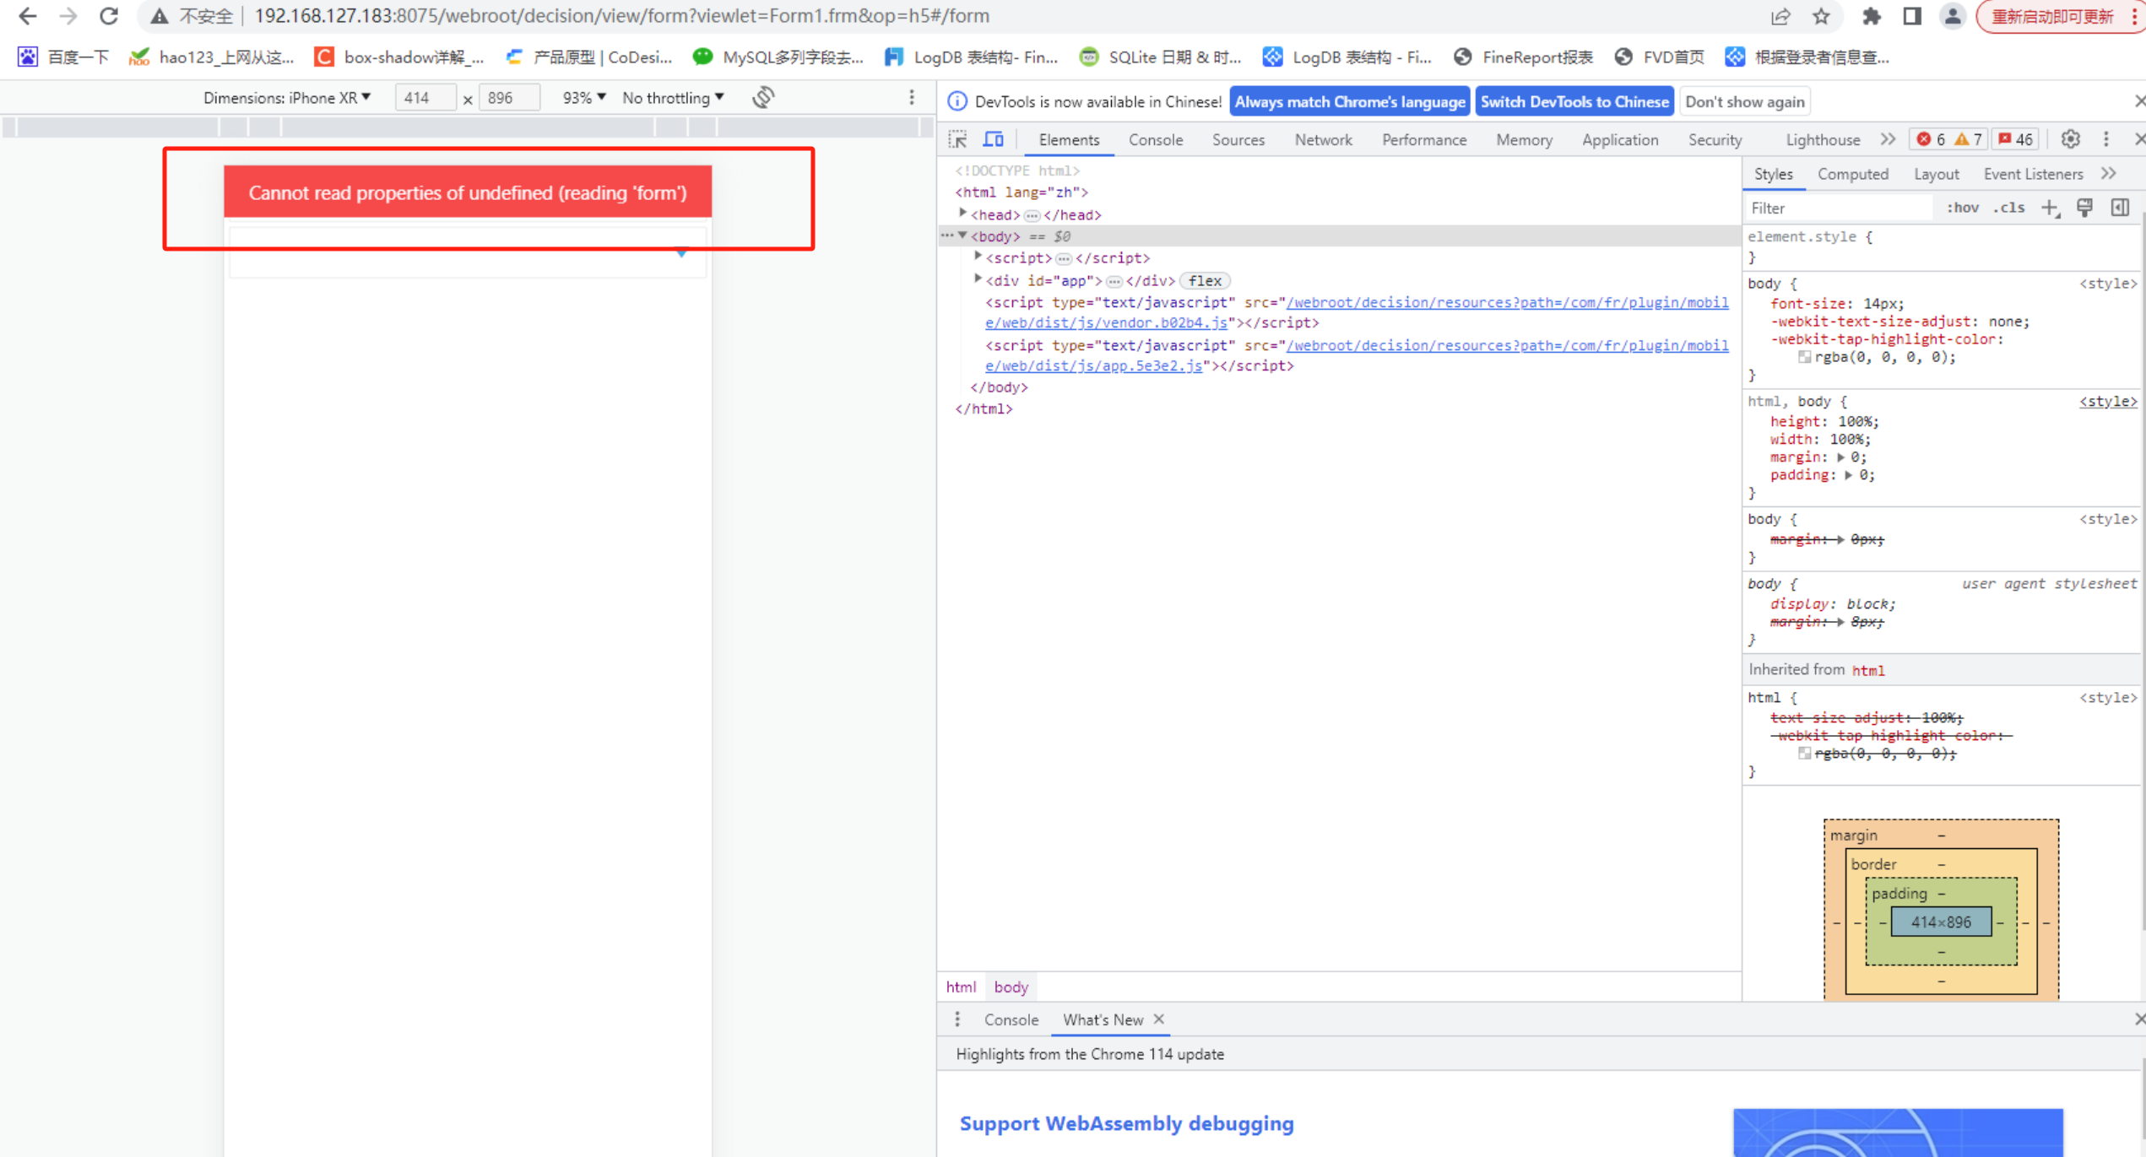The width and height of the screenshot is (2146, 1157).
Task: Click the 7 warnings count badge
Action: pos(1969,139)
